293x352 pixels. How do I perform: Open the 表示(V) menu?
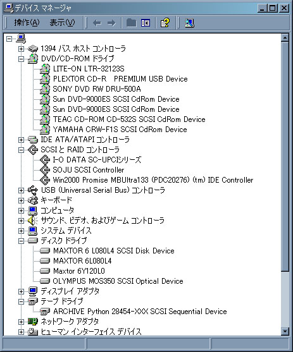(x=62, y=23)
